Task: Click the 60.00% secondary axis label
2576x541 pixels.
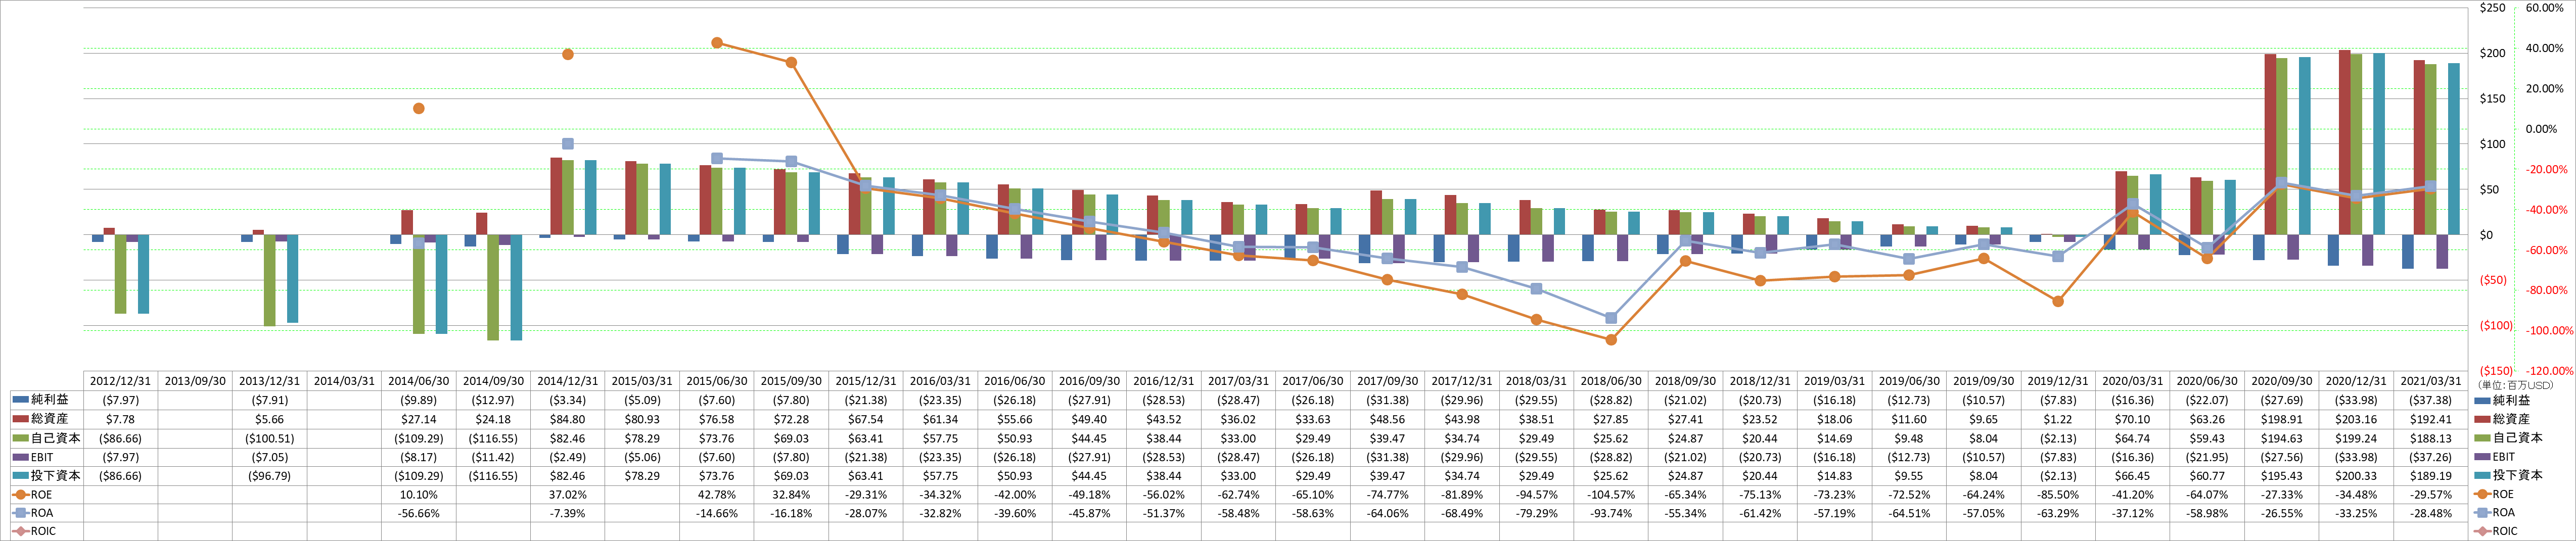Action: pos(2544,8)
